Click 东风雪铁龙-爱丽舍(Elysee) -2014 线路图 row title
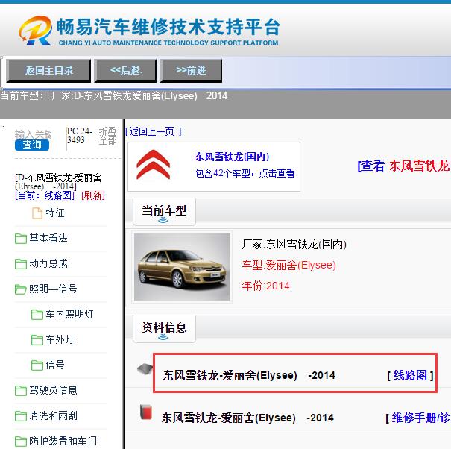The height and width of the screenshot is (449, 451). pyautogui.click(x=249, y=375)
